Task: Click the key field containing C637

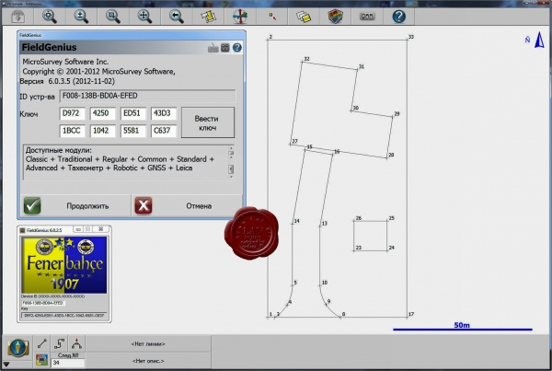Action: [x=164, y=131]
